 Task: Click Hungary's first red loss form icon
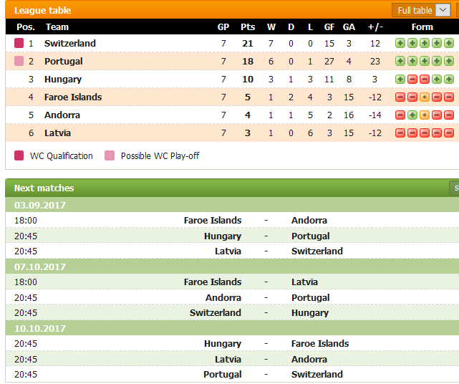pyautogui.click(x=412, y=79)
